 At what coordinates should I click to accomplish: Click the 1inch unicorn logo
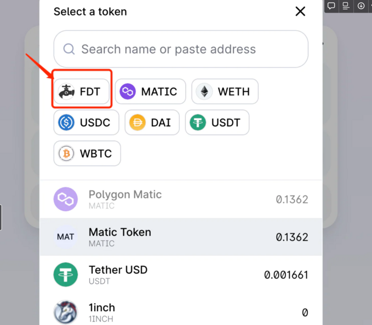point(66,312)
